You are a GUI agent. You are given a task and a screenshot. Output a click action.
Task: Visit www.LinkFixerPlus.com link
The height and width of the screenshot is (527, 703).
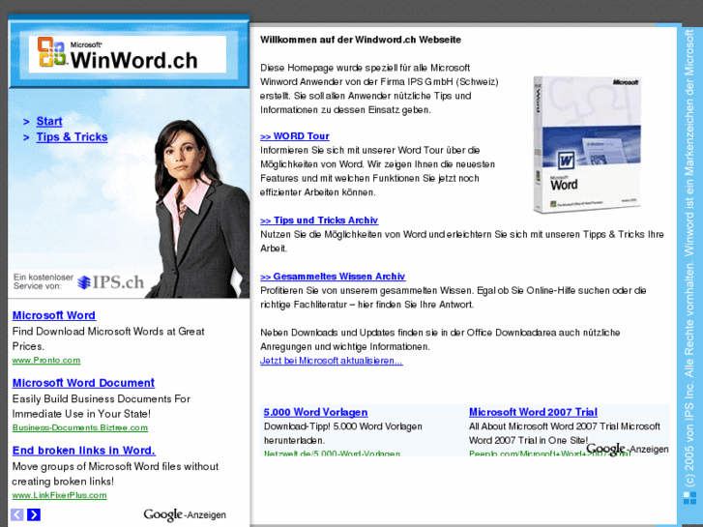(59, 495)
